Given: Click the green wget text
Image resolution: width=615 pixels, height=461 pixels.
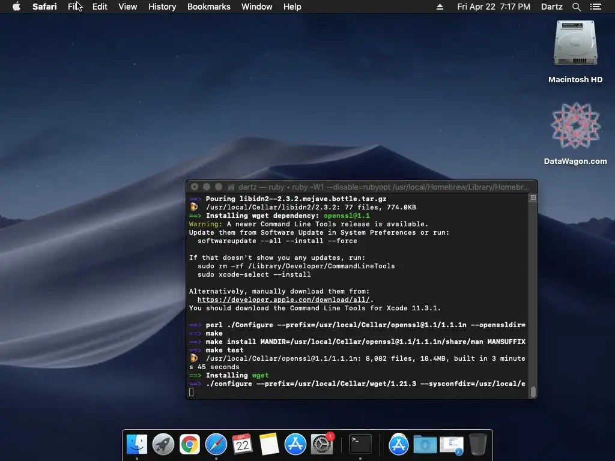Looking at the screenshot, I should (260, 375).
